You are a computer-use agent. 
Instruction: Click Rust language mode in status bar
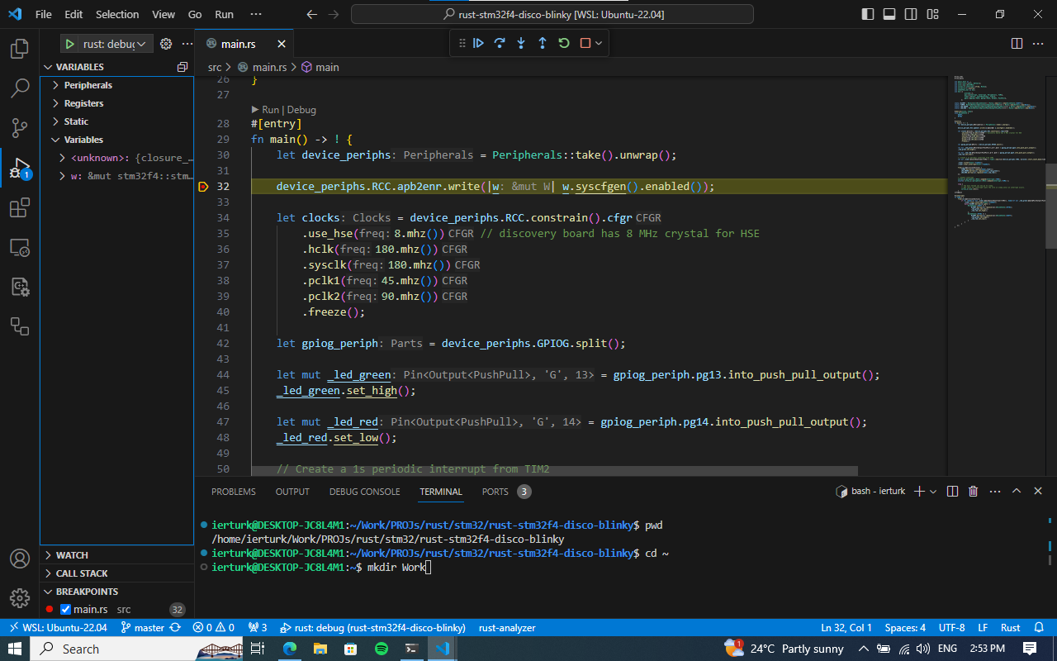[x=1011, y=627]
